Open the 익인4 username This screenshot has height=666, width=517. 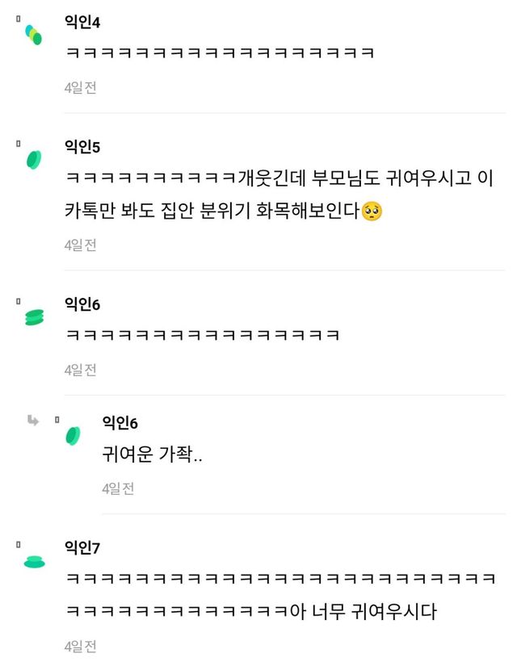[82, 22]
